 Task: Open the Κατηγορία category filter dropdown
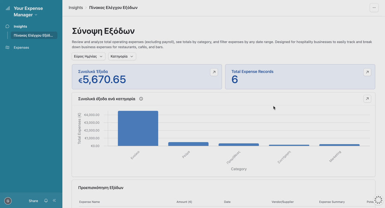tap(122, 57)
